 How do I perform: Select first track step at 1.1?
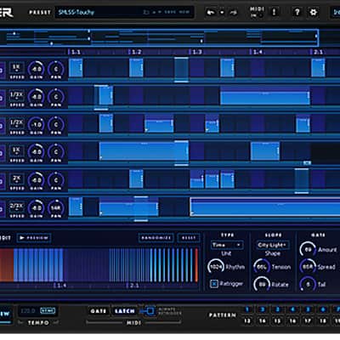click(76, 68)
